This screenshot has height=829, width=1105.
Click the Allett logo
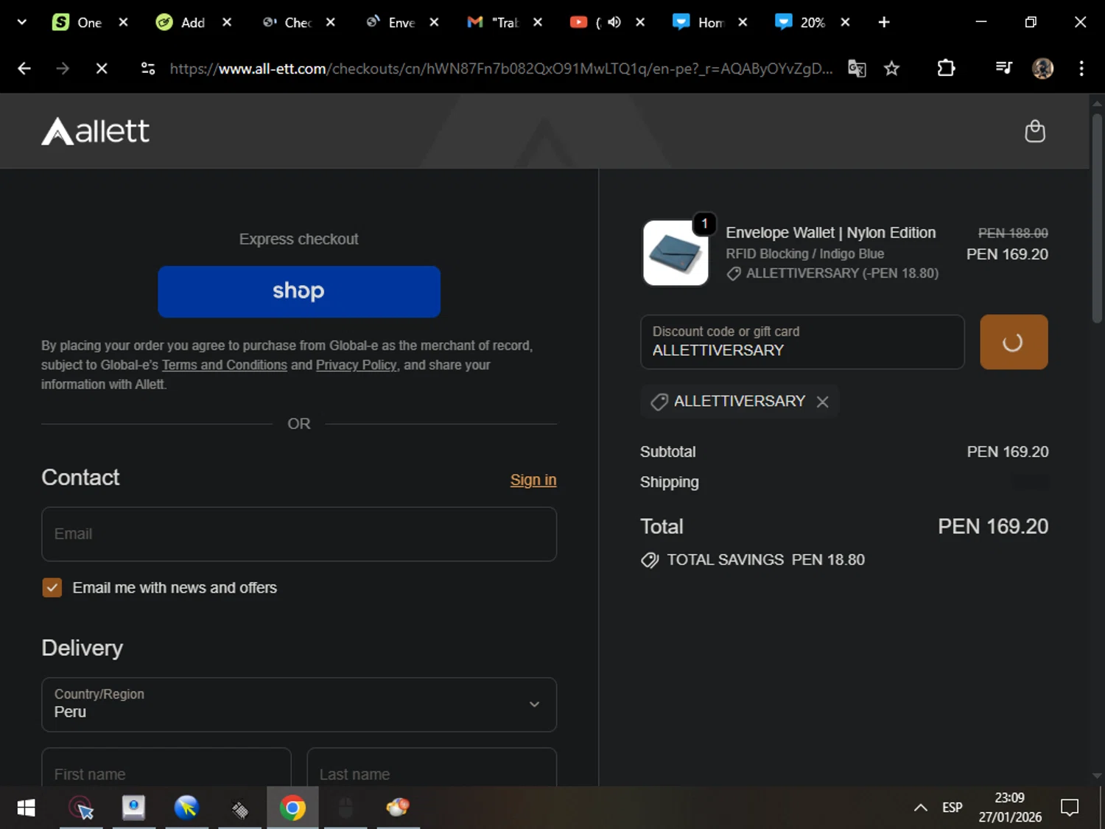[96, 131]
